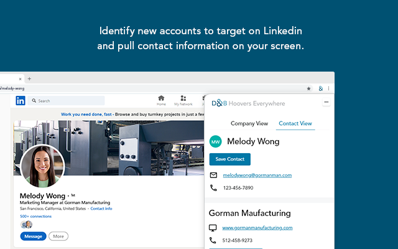Image resolution: width=398 pixels, height=249 pixels.
Task: Message Melody Wong
Action: [33, 237]
